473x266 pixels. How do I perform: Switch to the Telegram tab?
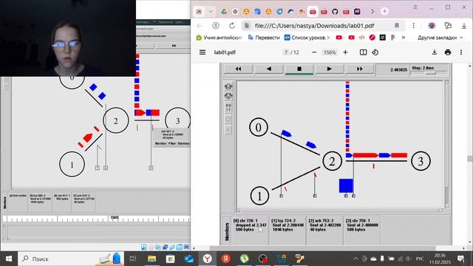tap(279, 12)
